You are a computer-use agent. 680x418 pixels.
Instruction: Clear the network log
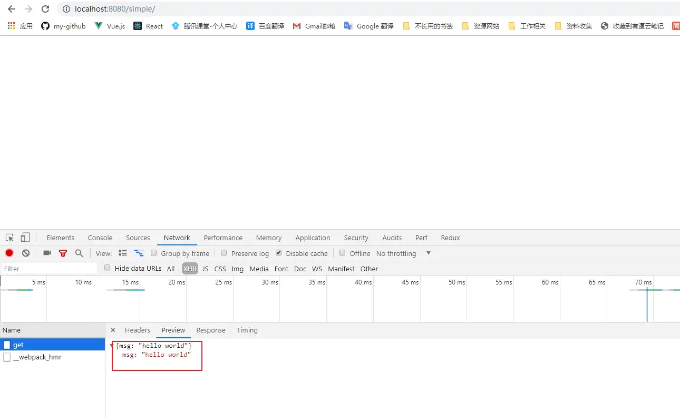pyautogui.click(x=26, y=253)
